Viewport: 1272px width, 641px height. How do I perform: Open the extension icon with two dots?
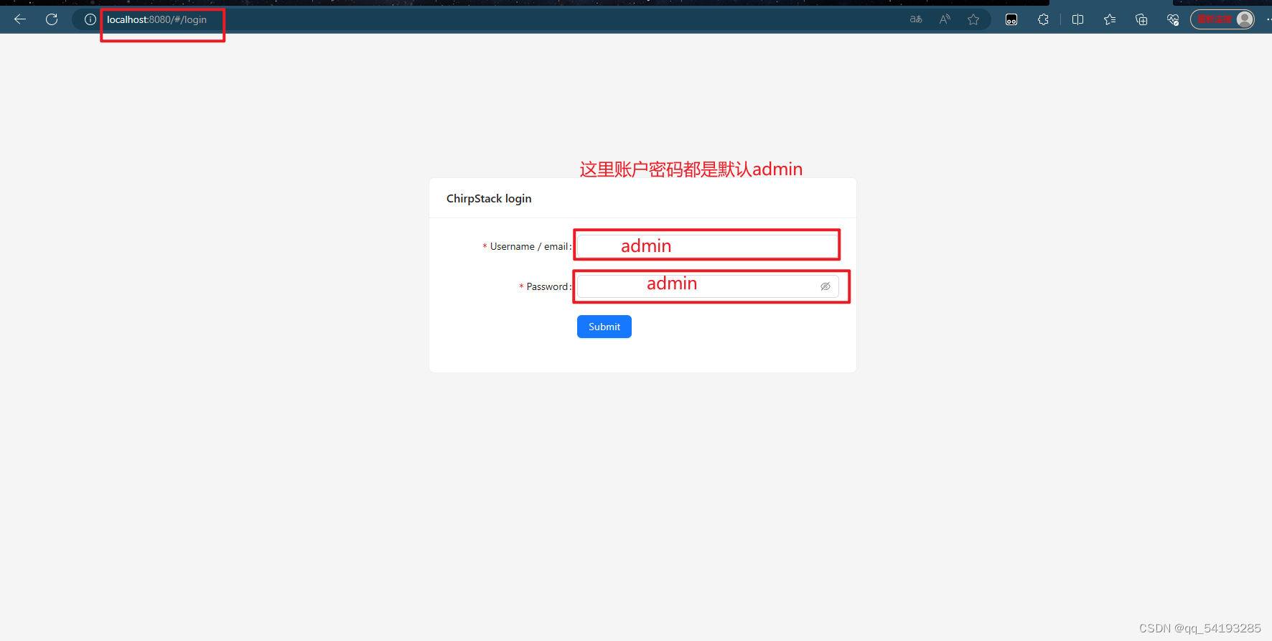pyautogui.click(x=1011, y=19)
